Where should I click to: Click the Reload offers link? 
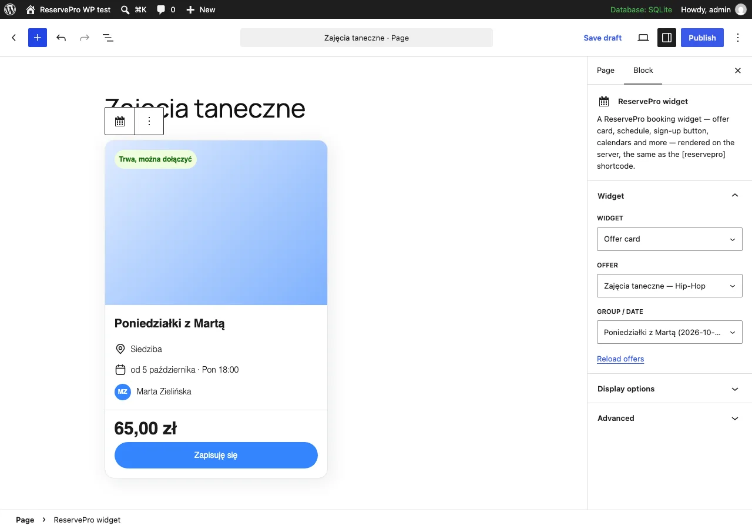tap(620, 359)
